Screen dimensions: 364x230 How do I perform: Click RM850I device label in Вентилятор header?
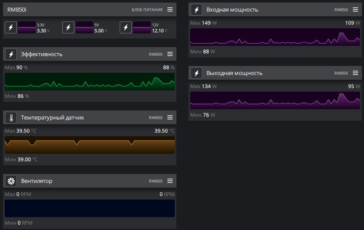(x=156, y=181)
